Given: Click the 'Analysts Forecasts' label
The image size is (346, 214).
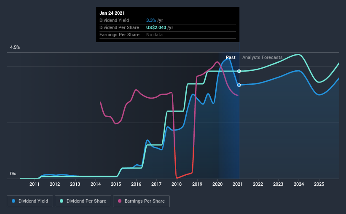Looking at the screenshot, I should click(x=263, y=57).
